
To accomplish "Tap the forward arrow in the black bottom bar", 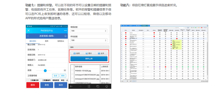I will click(80, 86).
